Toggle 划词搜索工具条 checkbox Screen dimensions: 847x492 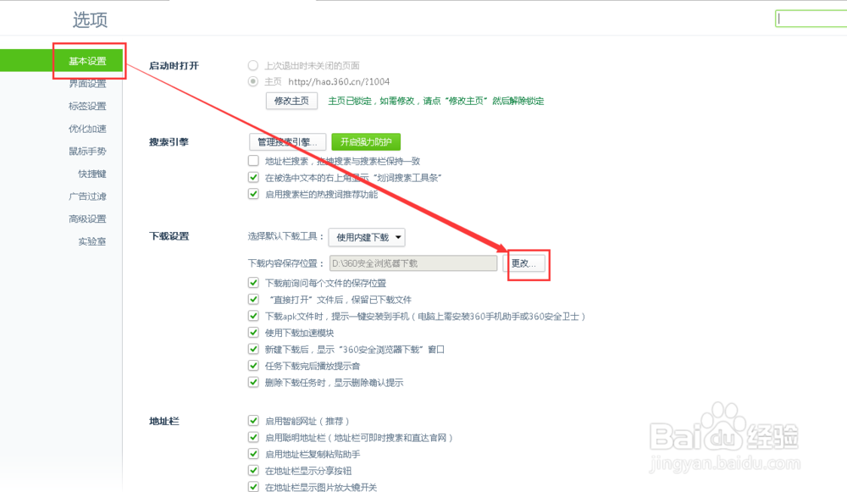coord(253,177)
